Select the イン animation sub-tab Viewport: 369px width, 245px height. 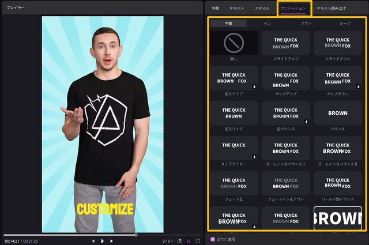click(267, 24)
